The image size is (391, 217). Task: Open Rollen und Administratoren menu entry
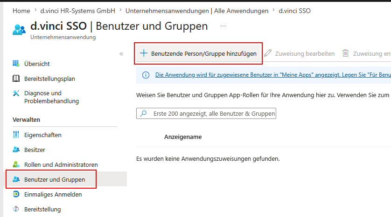tap(61, 164)
